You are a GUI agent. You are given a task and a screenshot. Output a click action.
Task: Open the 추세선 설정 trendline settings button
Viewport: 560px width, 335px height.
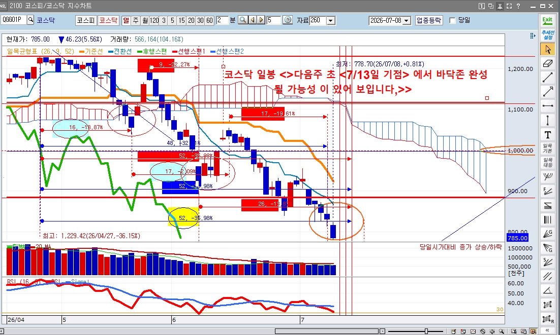point(547,35)
